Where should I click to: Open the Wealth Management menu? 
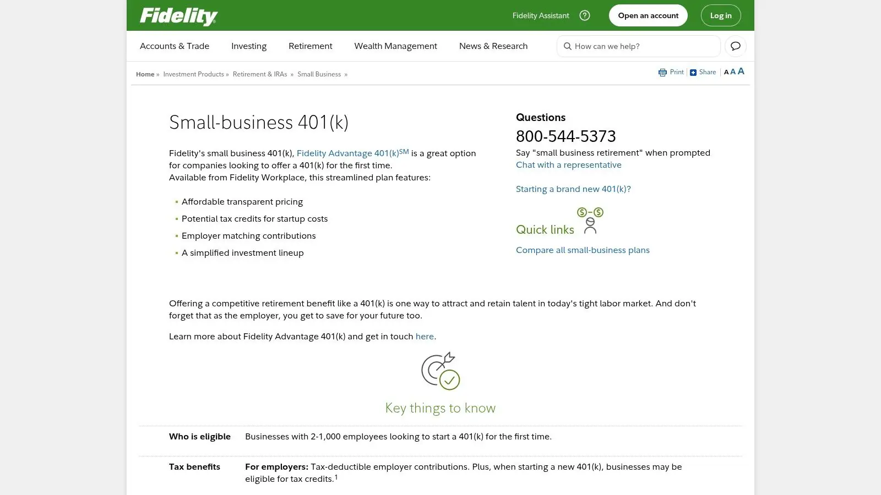point(396,46)
